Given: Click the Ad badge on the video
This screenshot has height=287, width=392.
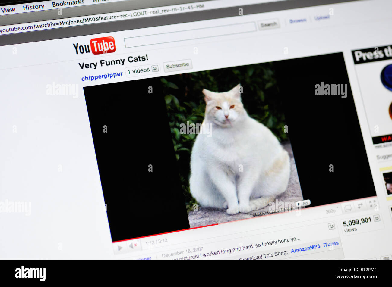Looking at the screenshot, I should (x=303, y=204).
